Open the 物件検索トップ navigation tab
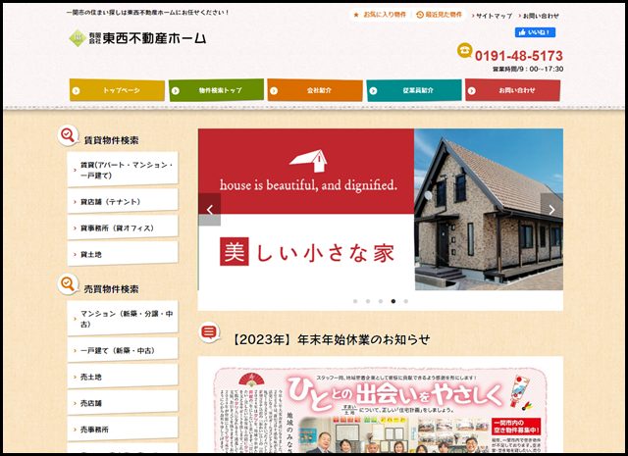Screen dimensions: 628x456 point(216,90)
